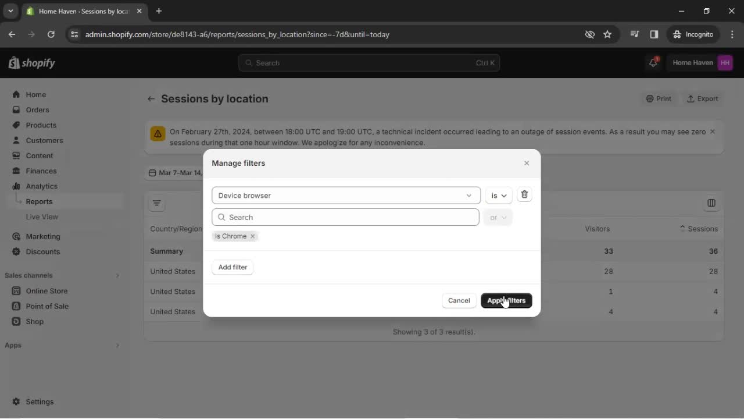Apply the filters
The height and width of the screenshot is (419, 744).
[x=506, y=300]
